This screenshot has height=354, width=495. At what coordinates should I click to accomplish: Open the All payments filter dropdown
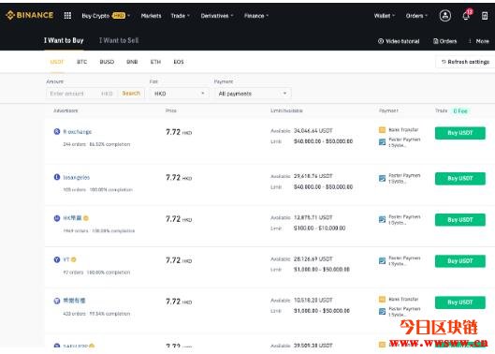[253, 94]
